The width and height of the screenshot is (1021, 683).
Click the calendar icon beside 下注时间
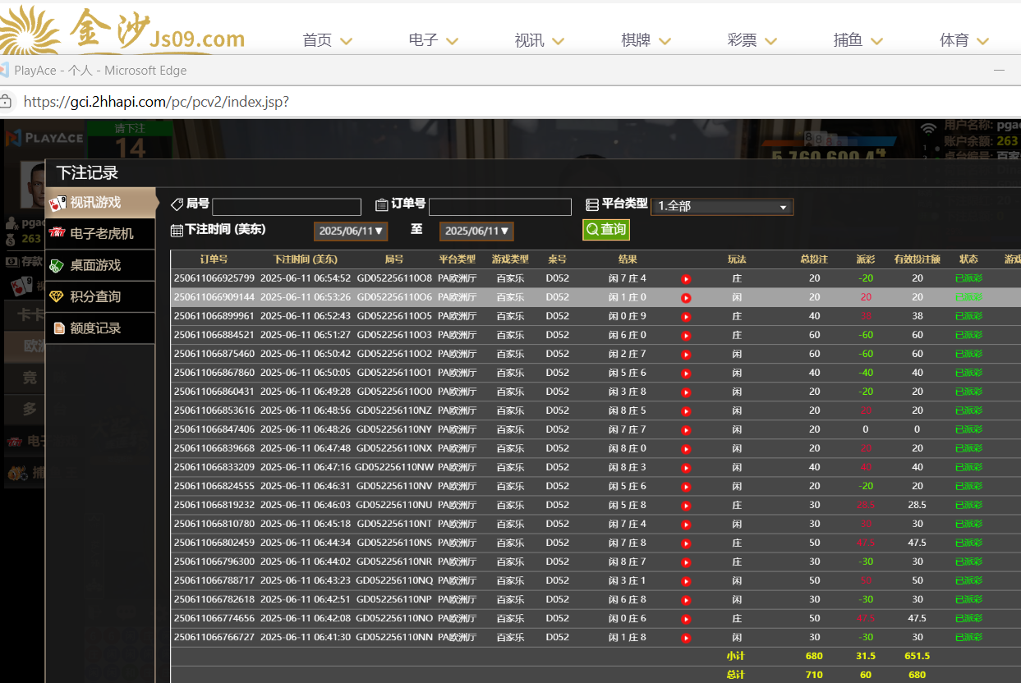[177, 230]
